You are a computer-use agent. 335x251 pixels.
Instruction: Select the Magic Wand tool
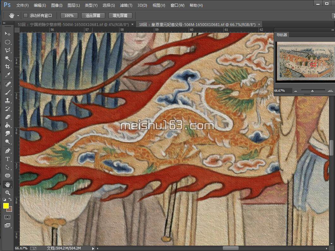(x=8, y=58)
